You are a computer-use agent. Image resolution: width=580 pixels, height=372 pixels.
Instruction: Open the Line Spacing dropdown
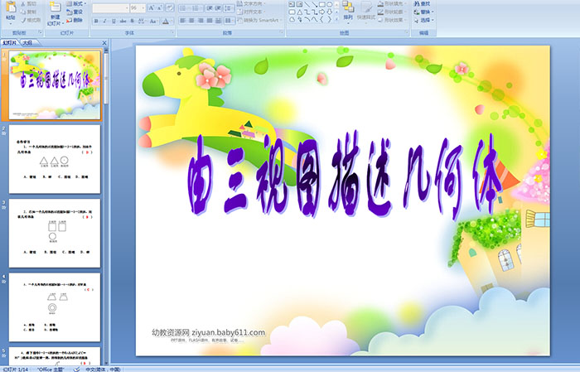click(229, 7)
